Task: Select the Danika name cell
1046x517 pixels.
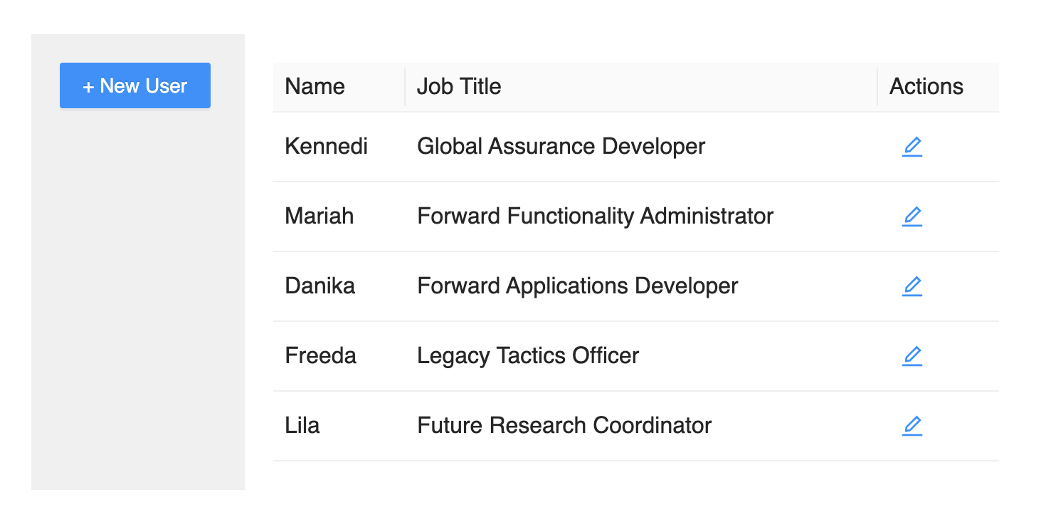Action: [x=319, y=286]
